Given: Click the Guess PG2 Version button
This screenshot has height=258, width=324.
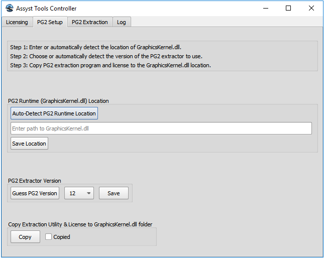Looking at the screenshot, I should (35, 193).
